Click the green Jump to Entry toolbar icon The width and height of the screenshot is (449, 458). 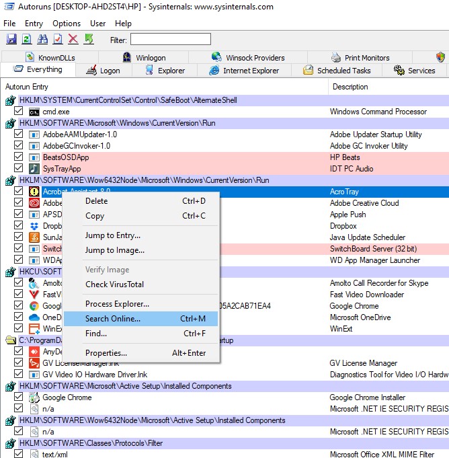click(x=89, y=39)
